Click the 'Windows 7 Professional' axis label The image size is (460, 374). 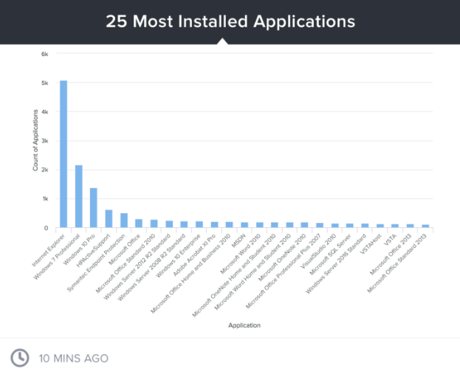click(57, 257)
